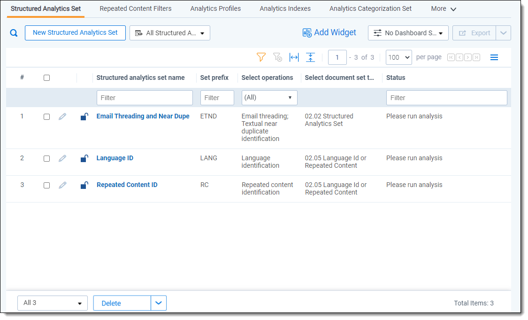This screenshot has height=320, width=528.
Task: Open the items per page dropdown
Action: 398,57
